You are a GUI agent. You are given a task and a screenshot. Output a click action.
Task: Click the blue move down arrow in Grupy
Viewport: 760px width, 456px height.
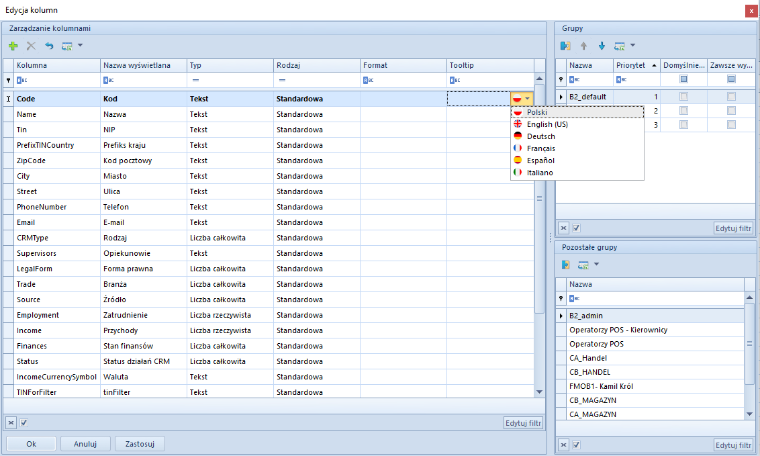[602, 46]
